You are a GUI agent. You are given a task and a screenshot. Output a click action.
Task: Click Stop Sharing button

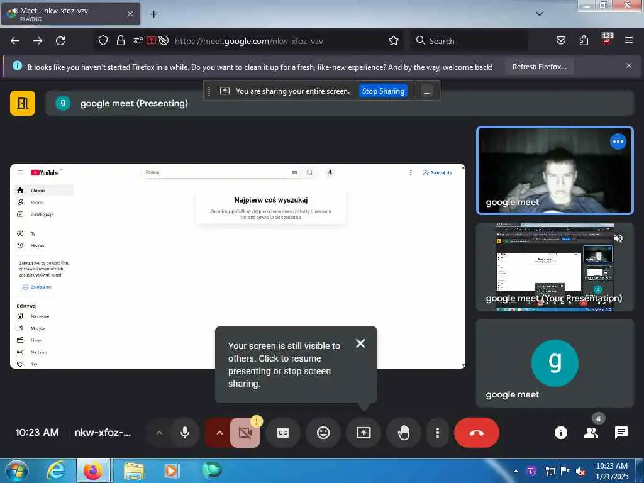pos(383,91)
